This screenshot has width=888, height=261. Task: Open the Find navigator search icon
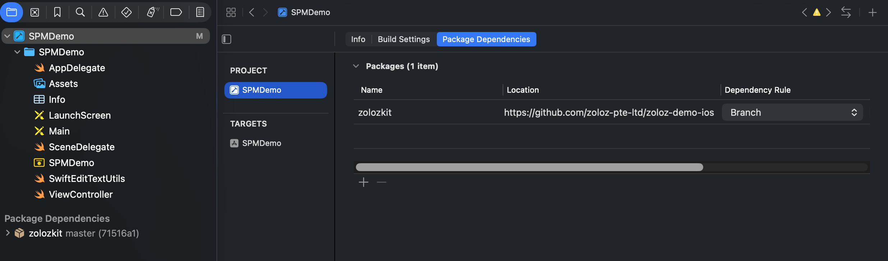point(80,13)
